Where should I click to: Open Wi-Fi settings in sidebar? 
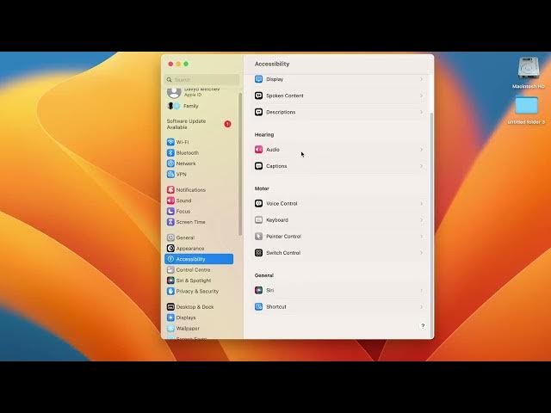point(182,142)
